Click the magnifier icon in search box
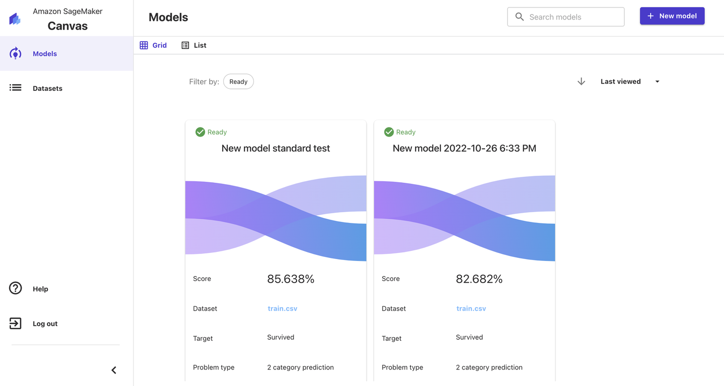Image resolution: width=724 pixels, height=386 pixels. [520, 17]
